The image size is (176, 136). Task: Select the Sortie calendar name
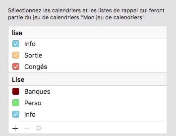tap(33, 55)
